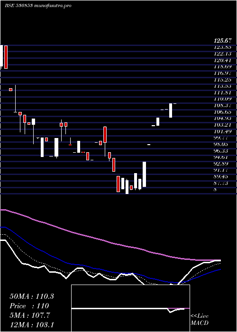Click the 120.41 price axis label

pos(223,60)
